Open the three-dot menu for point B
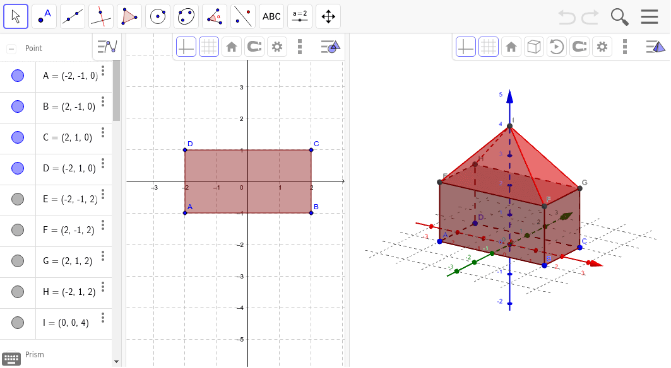This screenshot has width=671, height=368. (103, 101)
